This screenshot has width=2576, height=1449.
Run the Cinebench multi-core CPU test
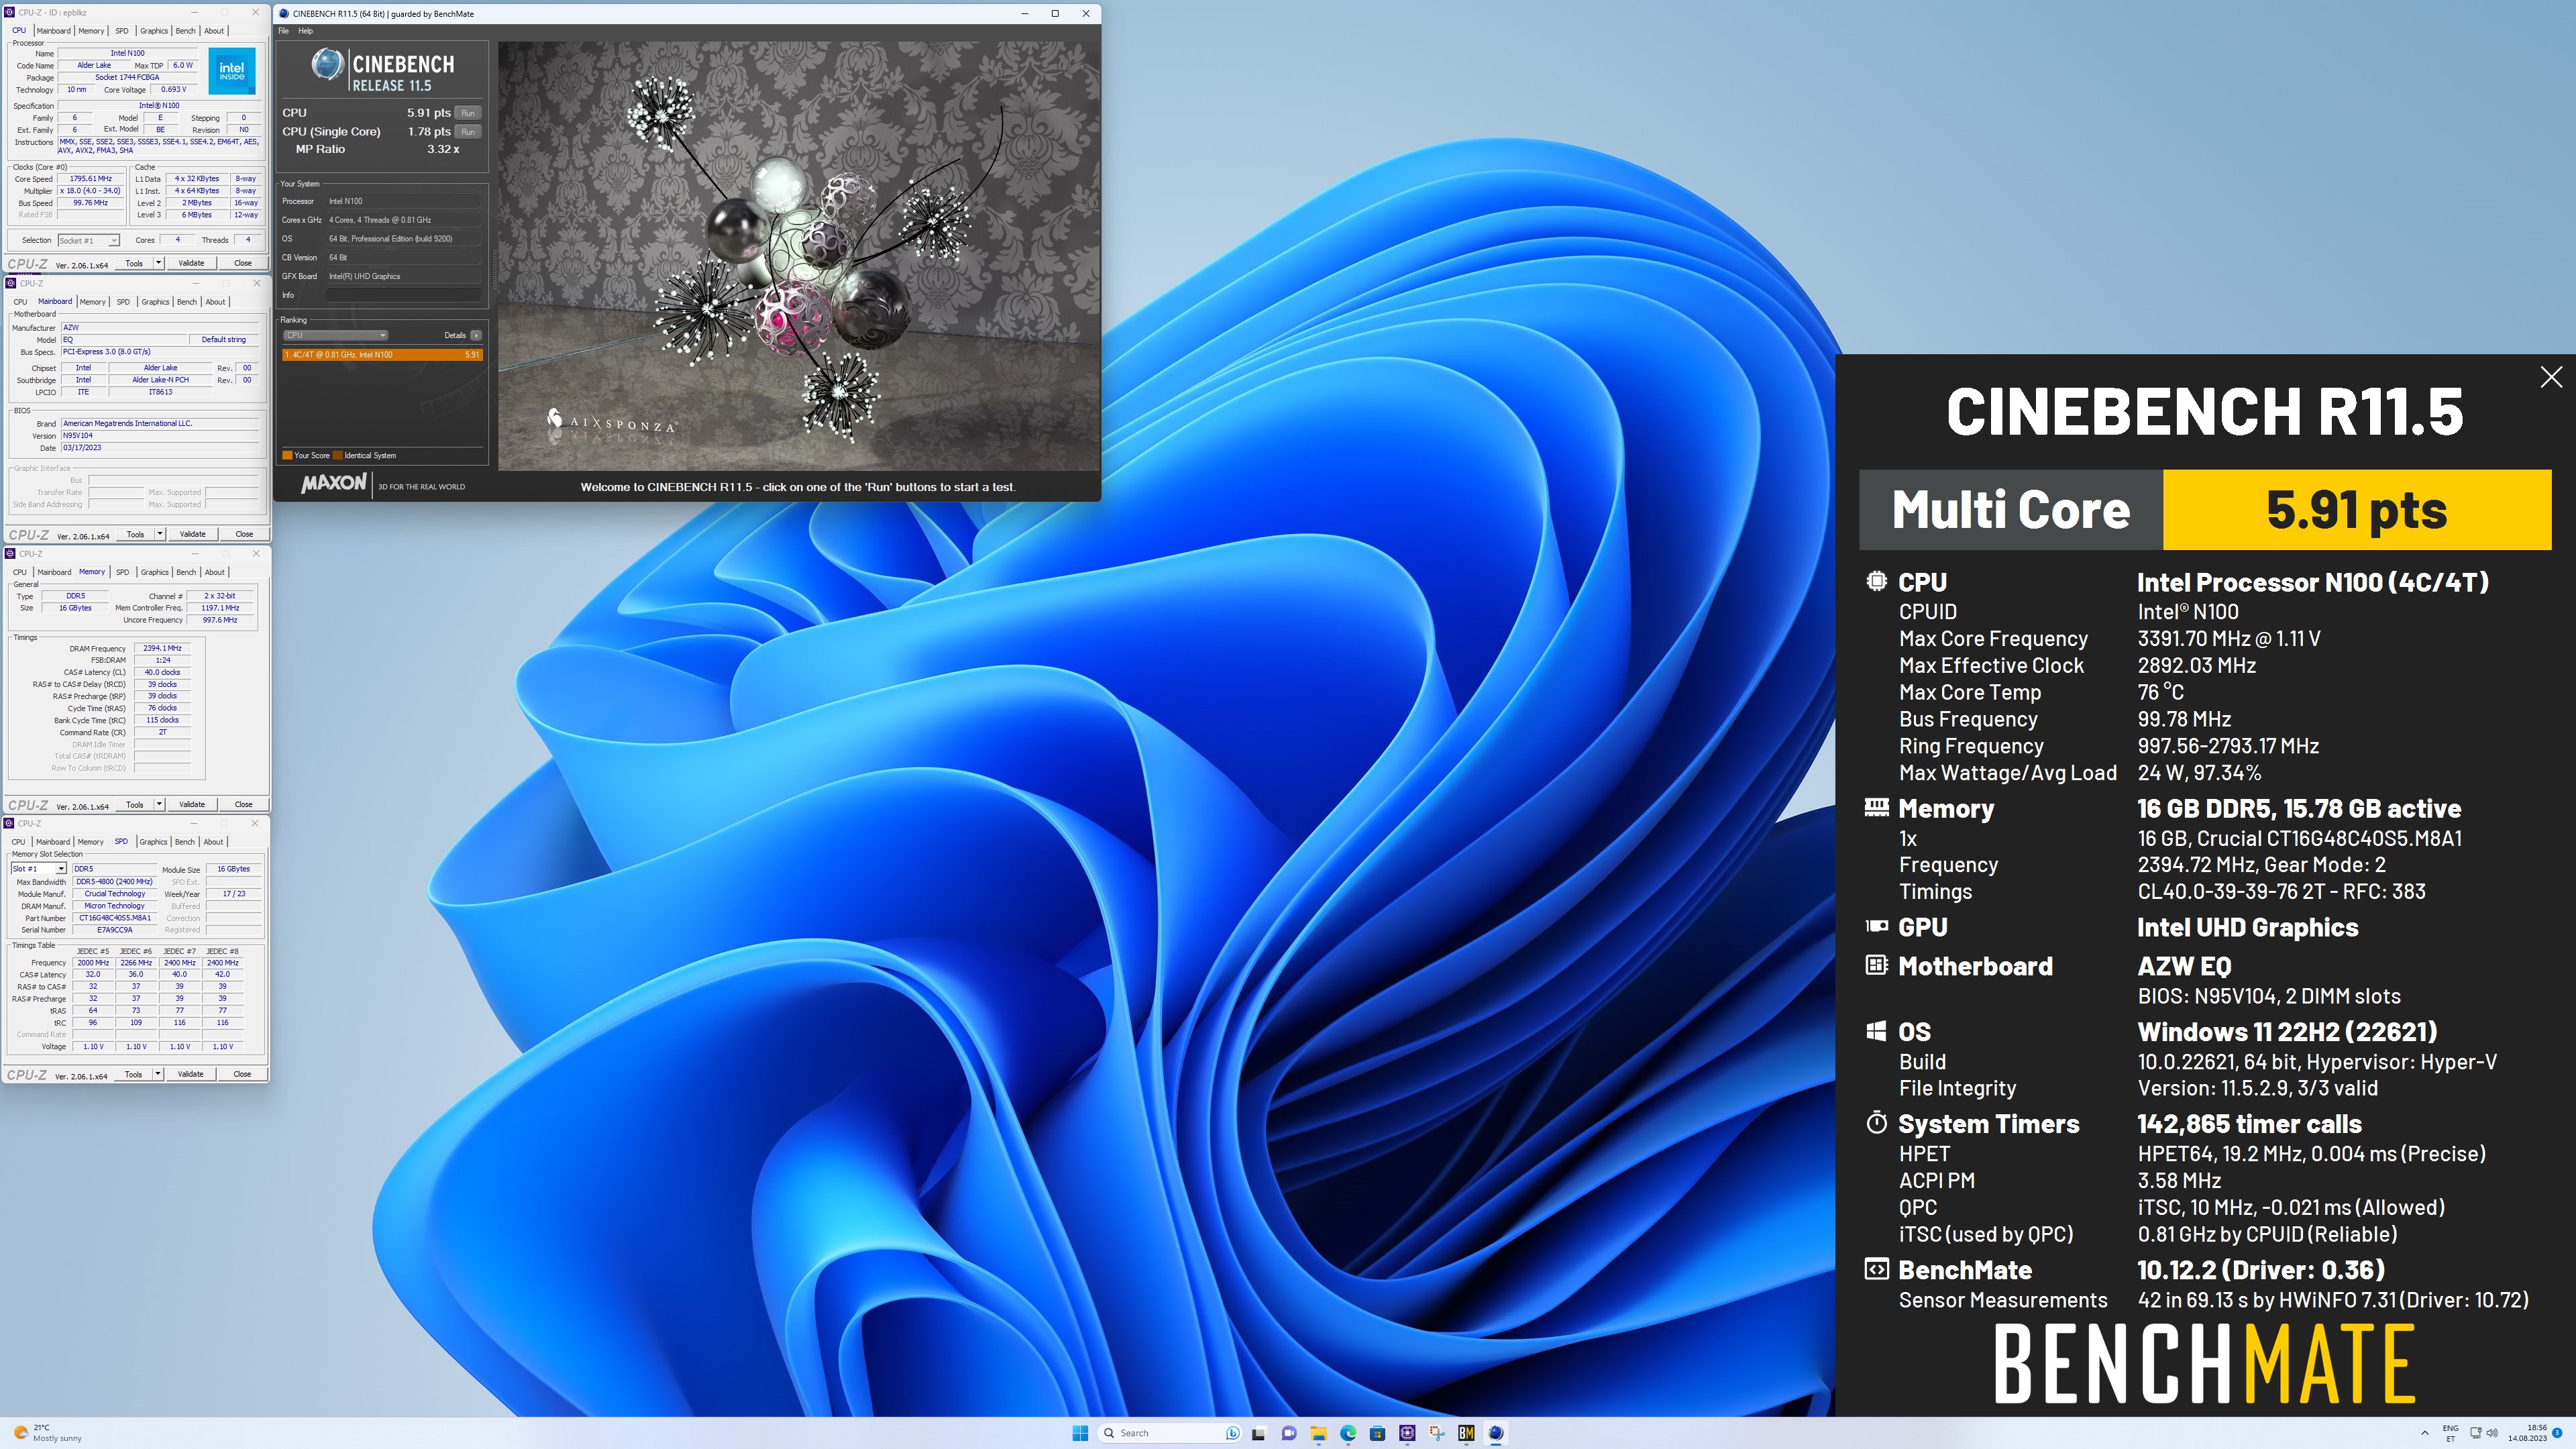click(x=467, y=113)
